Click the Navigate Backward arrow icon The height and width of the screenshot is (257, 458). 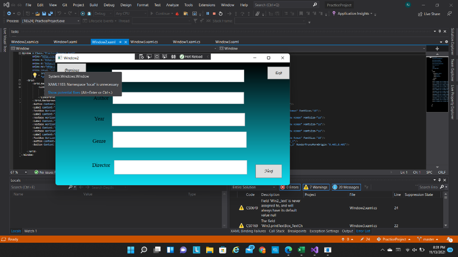(9, 13)
